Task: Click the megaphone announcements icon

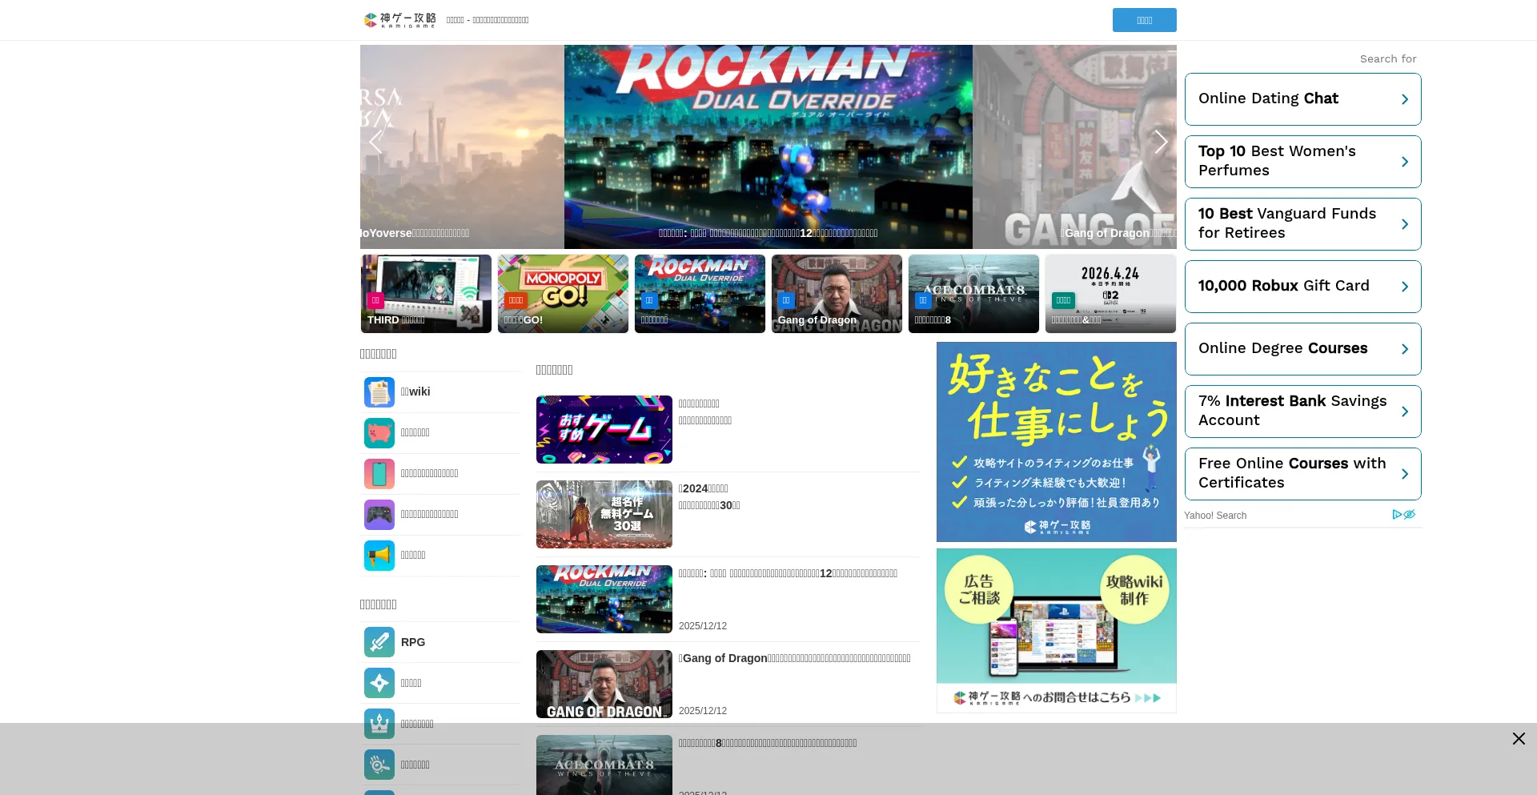Action: click(379, 555)
